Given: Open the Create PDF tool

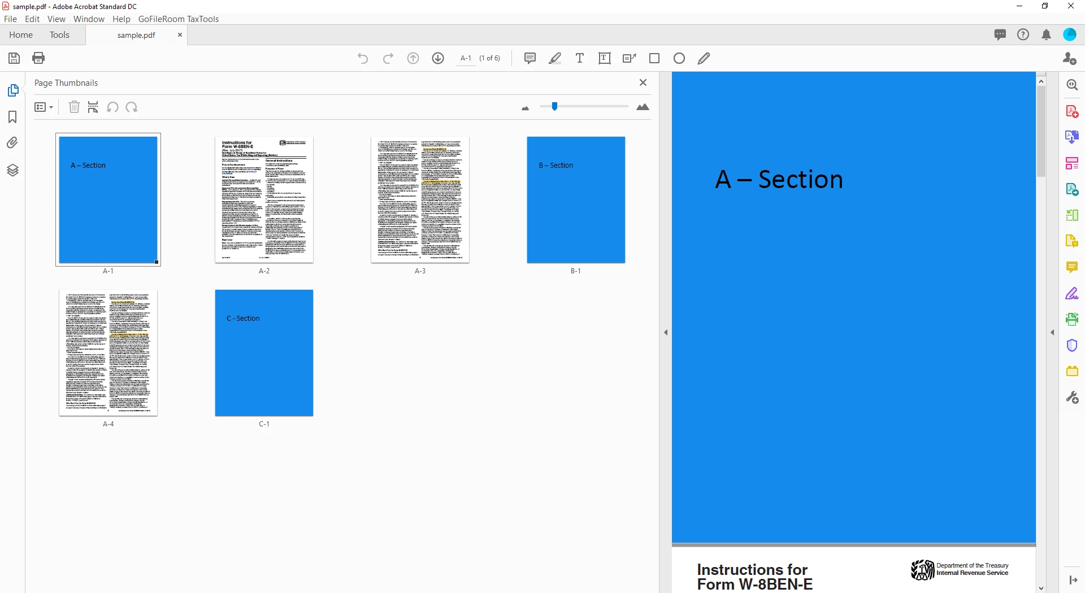Looking at the screenshot, I should [x=1072, y=111].
